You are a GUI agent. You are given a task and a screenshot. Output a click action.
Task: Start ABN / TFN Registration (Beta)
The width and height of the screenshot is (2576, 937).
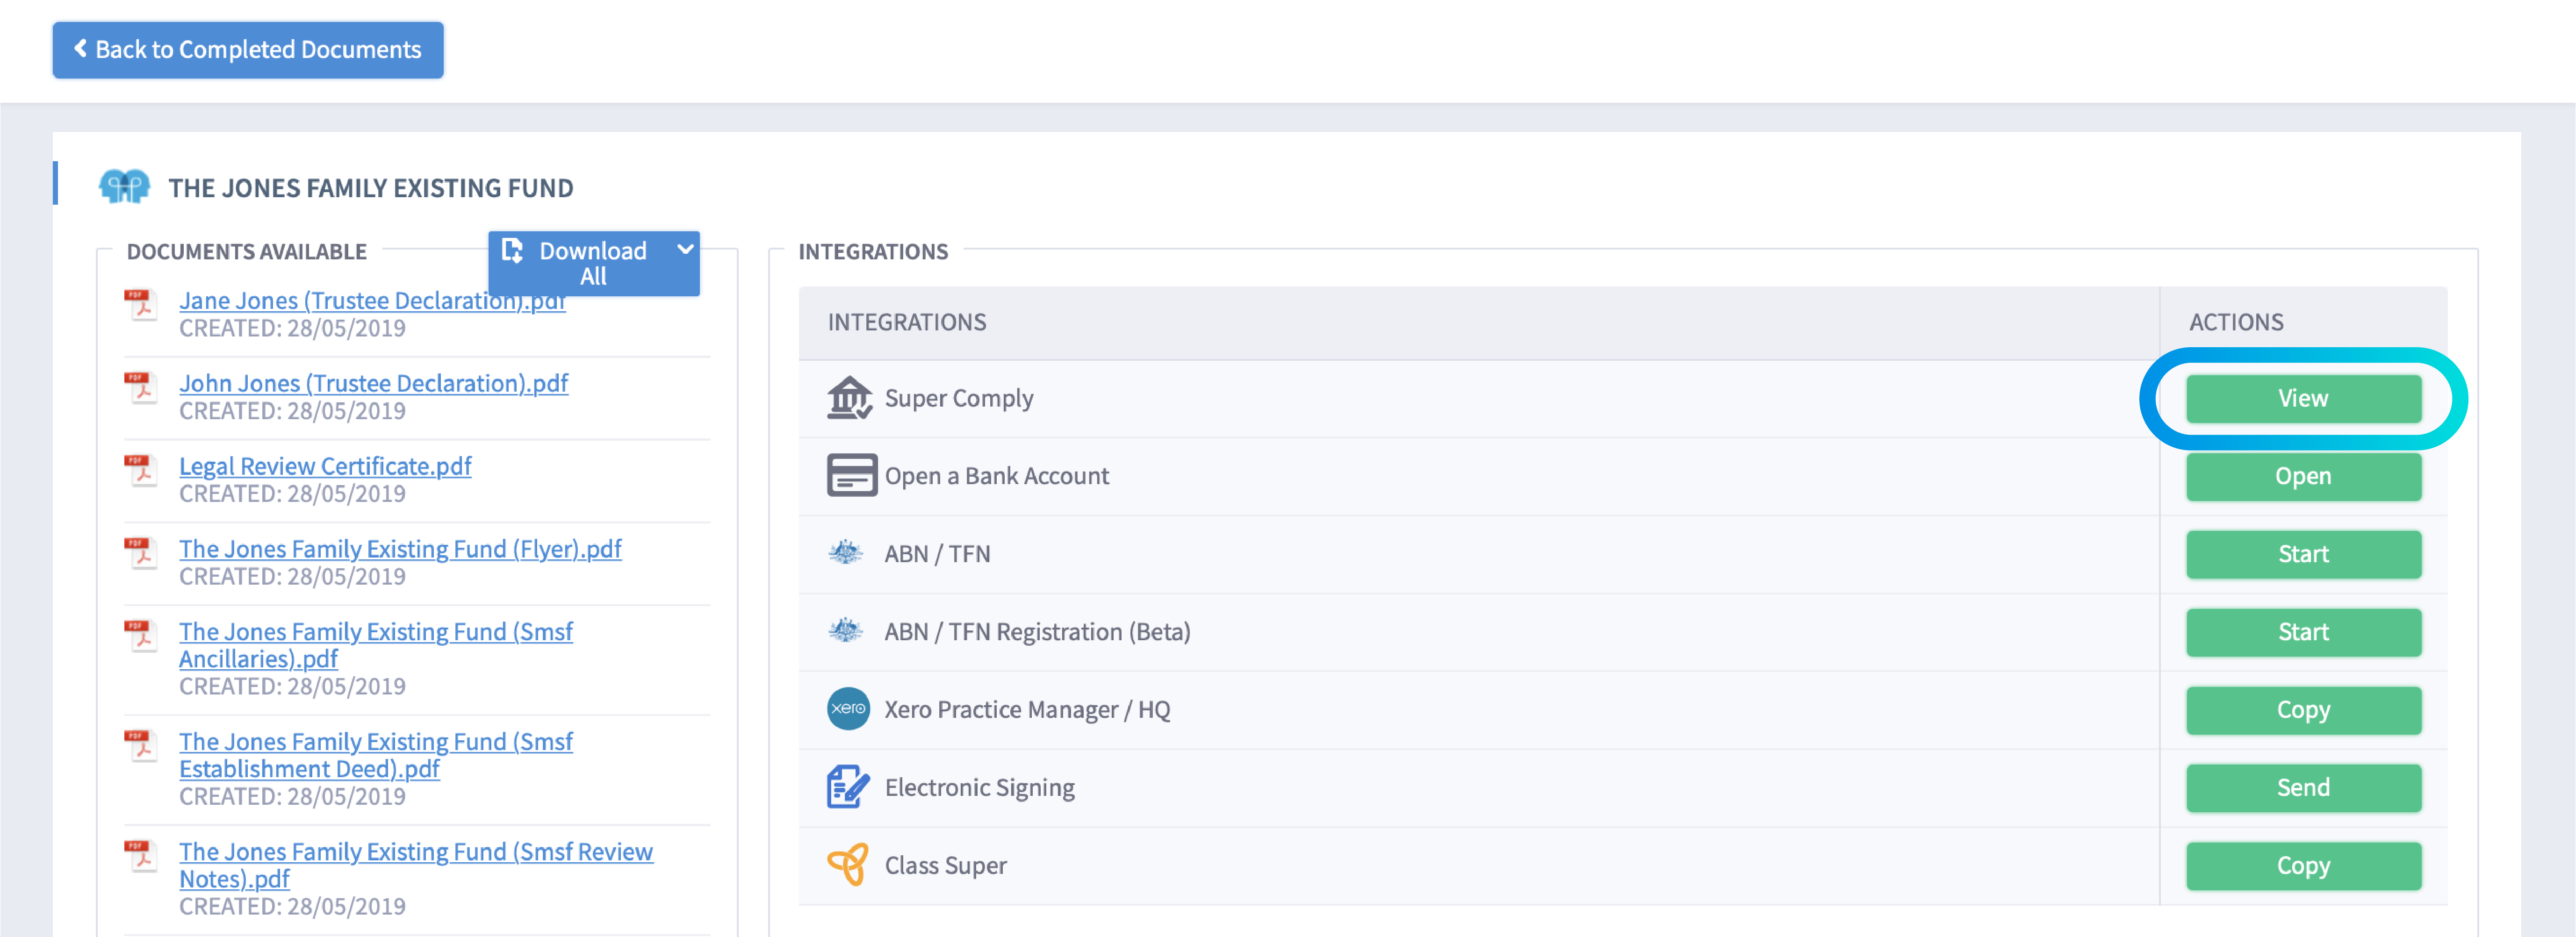pyautogui.click(x=2303, y=632)
